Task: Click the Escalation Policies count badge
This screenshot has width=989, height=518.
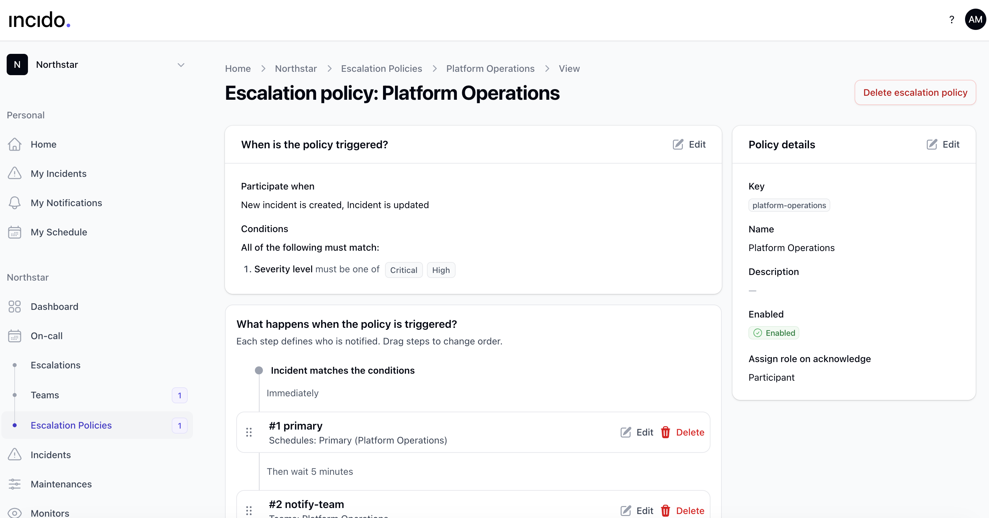Action: tap(179, 426)
